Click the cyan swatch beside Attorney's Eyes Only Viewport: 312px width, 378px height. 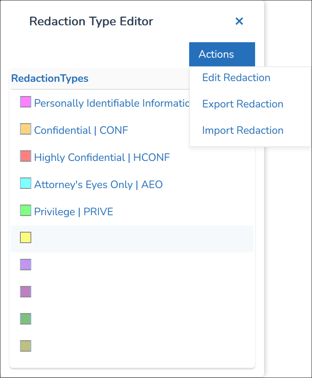point(26,183)
